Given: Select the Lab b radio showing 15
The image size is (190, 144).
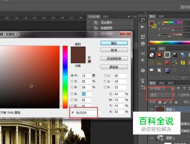Looking at the screenshot, I should pos(105,87).
